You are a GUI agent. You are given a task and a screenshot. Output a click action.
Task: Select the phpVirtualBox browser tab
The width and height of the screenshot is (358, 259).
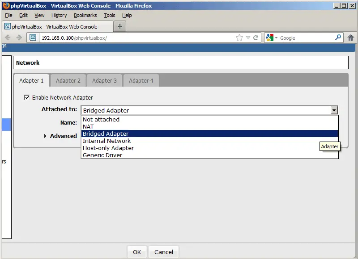click(58, 27)
